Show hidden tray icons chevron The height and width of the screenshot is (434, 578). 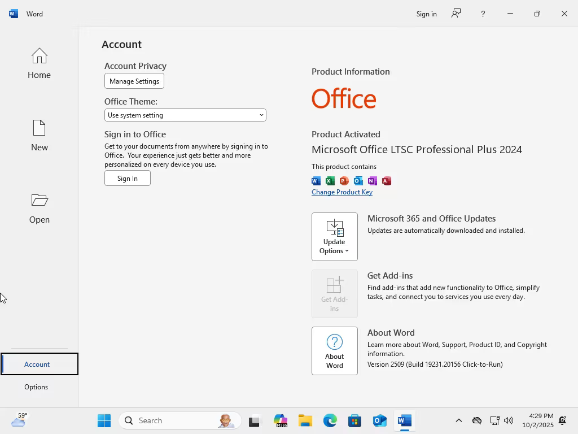coord(458,420)
